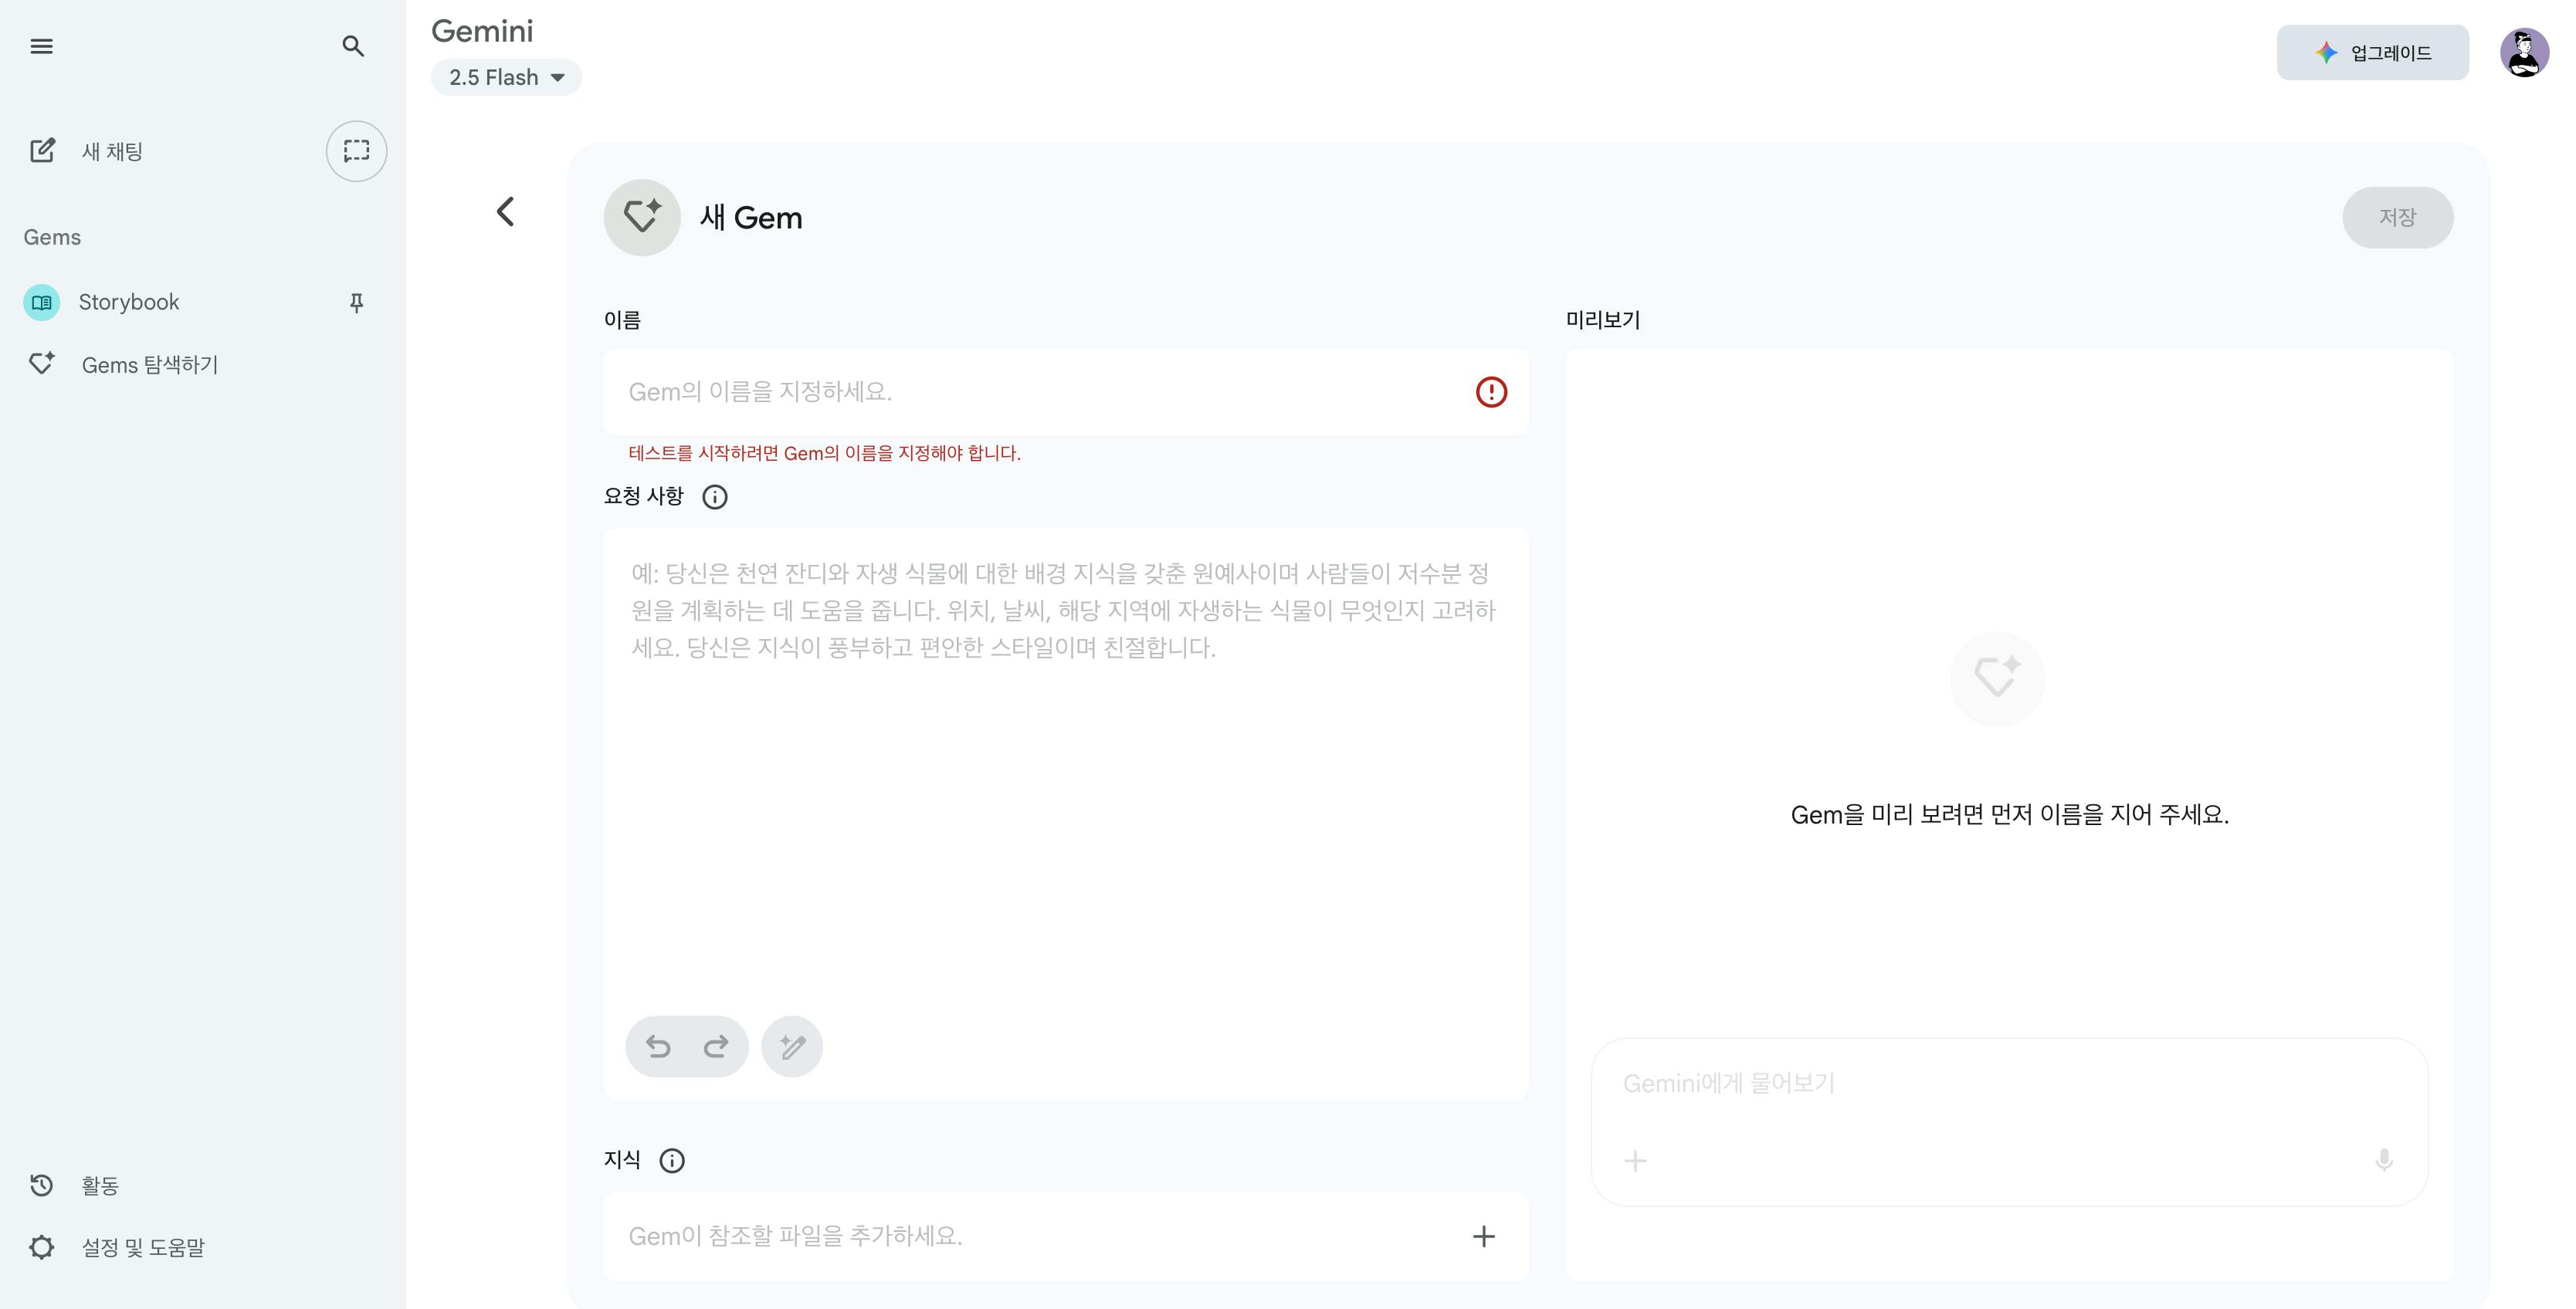The image size is (2576, 1309).
Task: Undo the last instruction edit
Action: (658, 1047)
